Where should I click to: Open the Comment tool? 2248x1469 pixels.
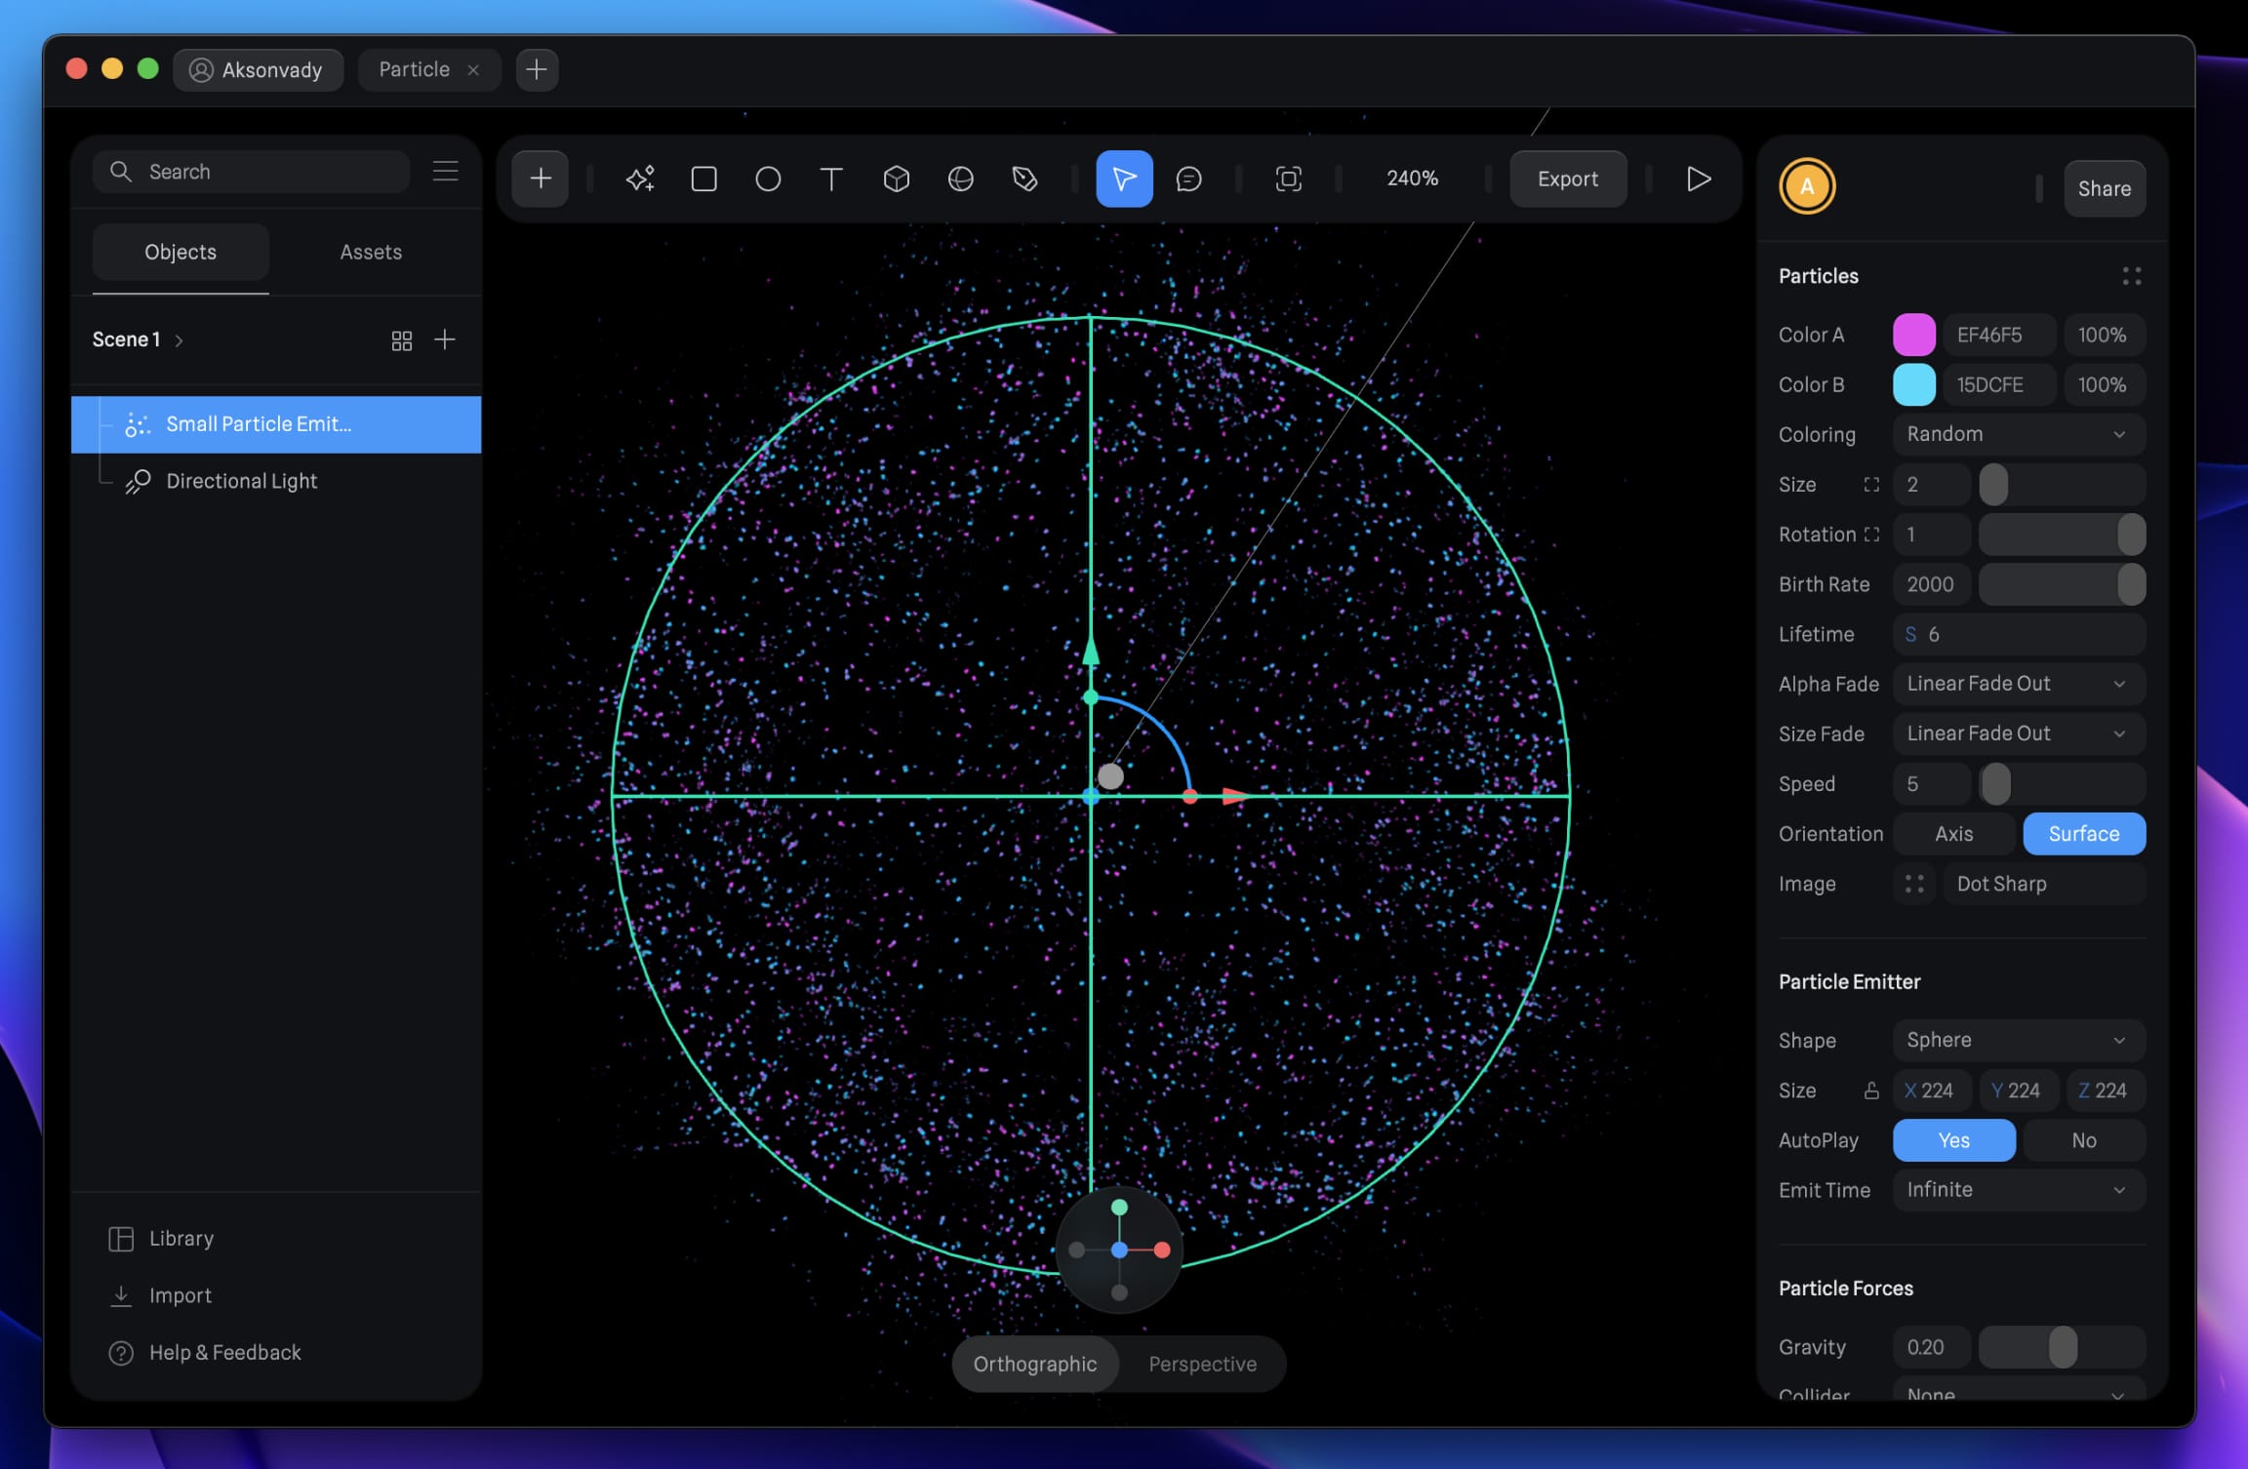click(1189, 179)
